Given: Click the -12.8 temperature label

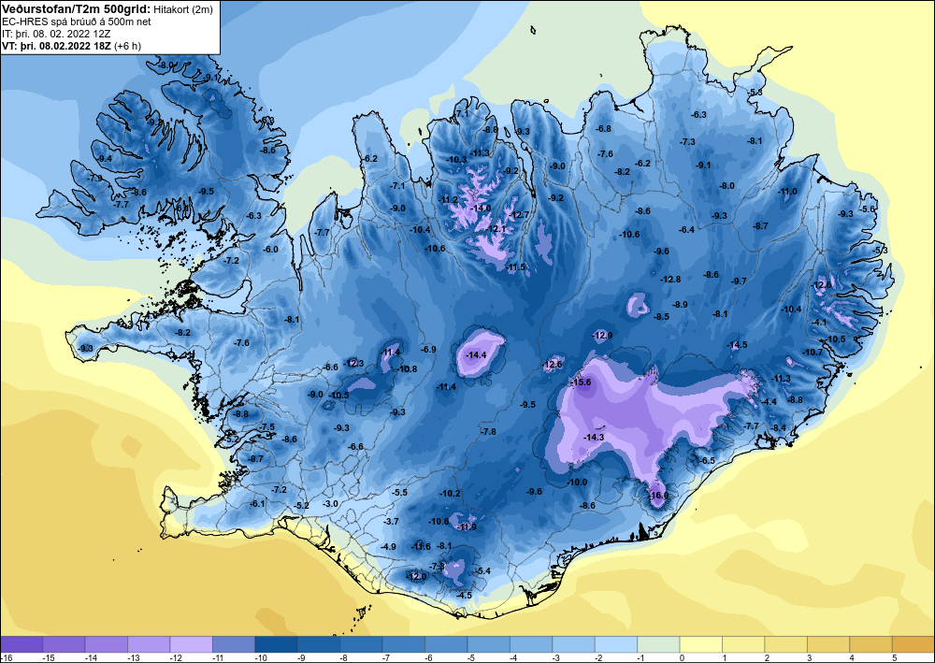Looking at the screenshot, I should point(670,279).
